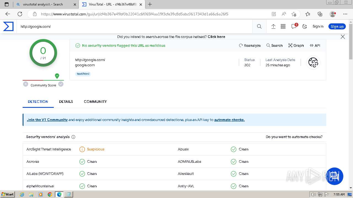Click 'automate checks.' link
This screenshot has width=353, height=198.
pos(229,120)
